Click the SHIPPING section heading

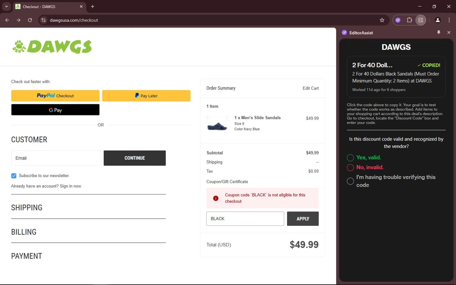[x=27, y=208]
